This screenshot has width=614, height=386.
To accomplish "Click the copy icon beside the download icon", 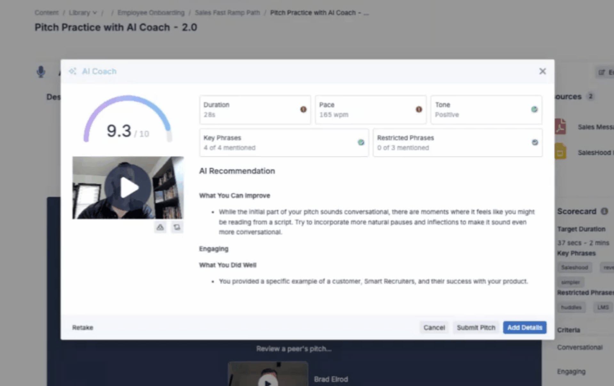I will tap(177, 227).
